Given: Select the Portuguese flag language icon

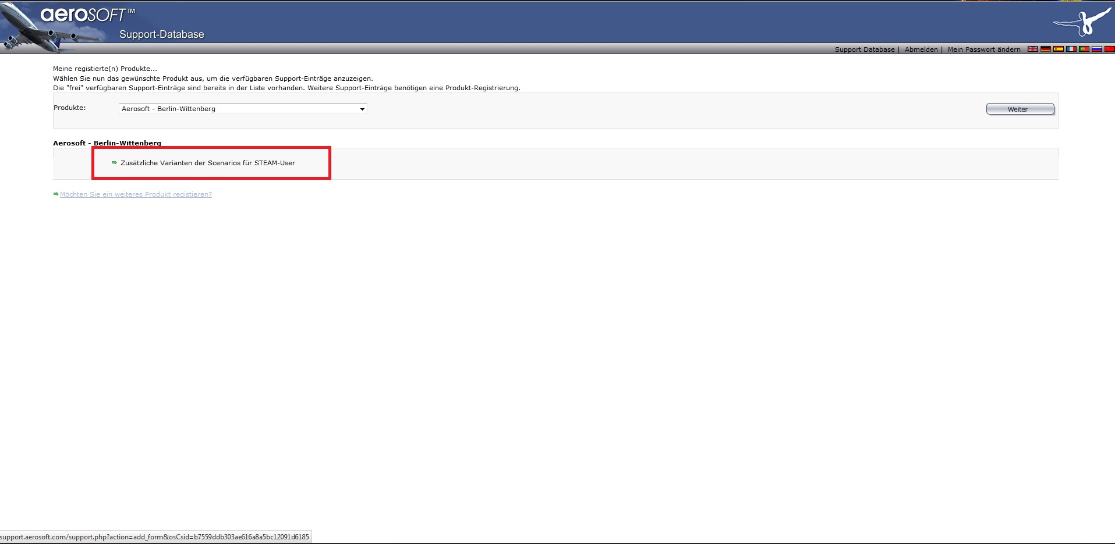Looking at the screenshot, I should [x=1084, y=49].
